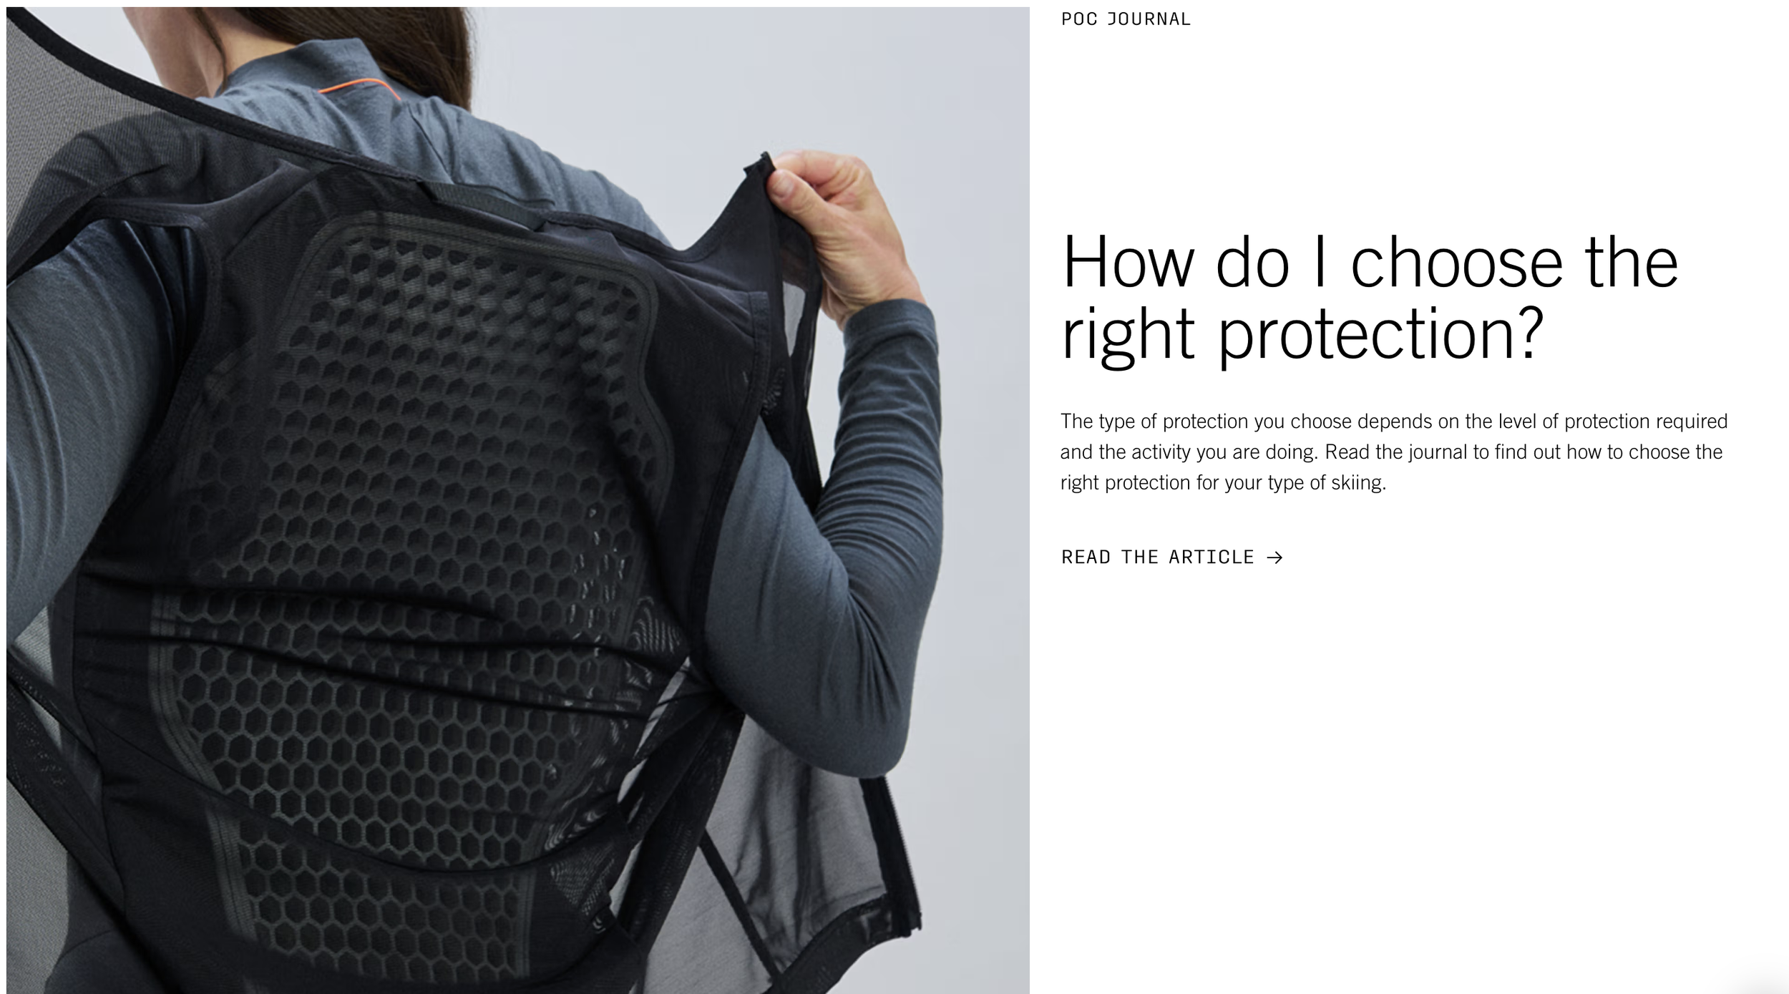Open the READ THE ARTICLE link
Screen dimensions: 1789x994
[x=1171, y=557]
